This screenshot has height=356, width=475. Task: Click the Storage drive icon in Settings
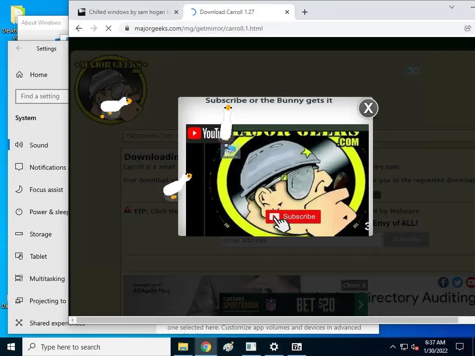(x=19, y=234)
